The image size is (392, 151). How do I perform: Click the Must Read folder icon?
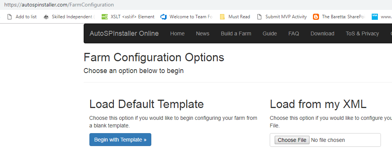(222, 17)
